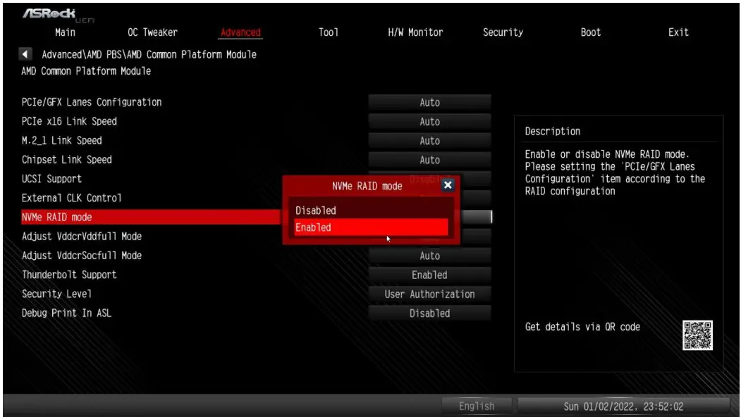The width and height of the screenshot is (741, 417).
Task: Select the Debug Print In ASL setting
Action: pyautogui.click(x=429, y=313)
